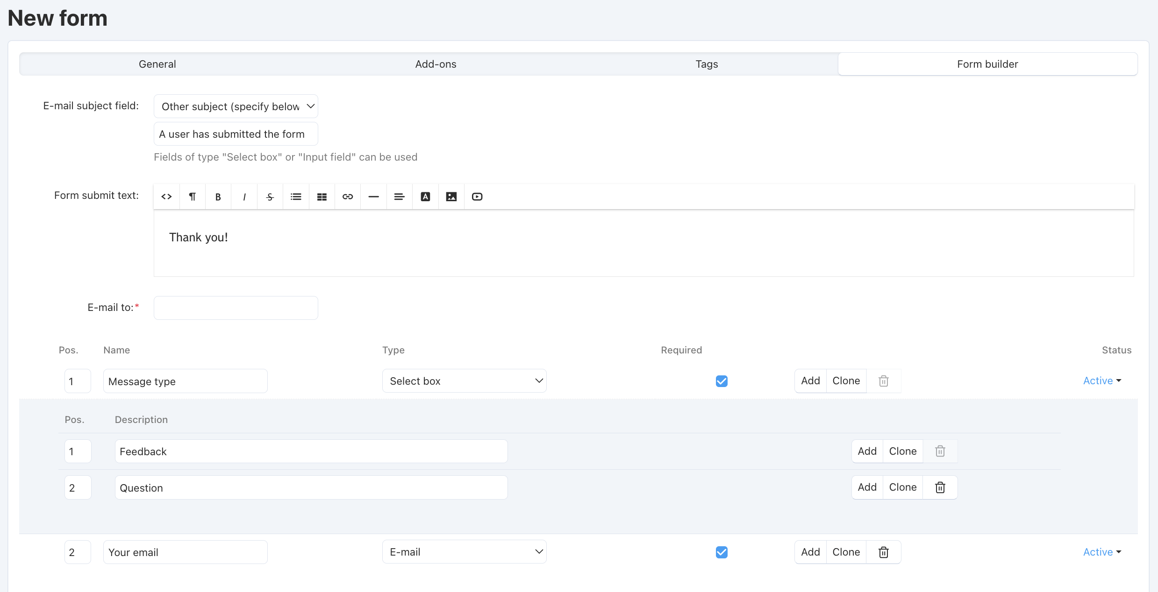
Task: Add an option after Question
Action: coord(867,487)
